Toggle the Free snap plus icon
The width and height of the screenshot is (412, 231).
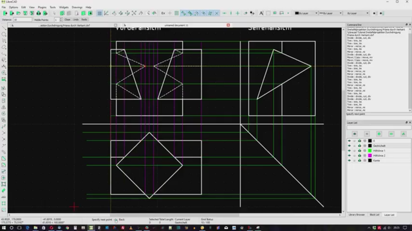[170, 13]
